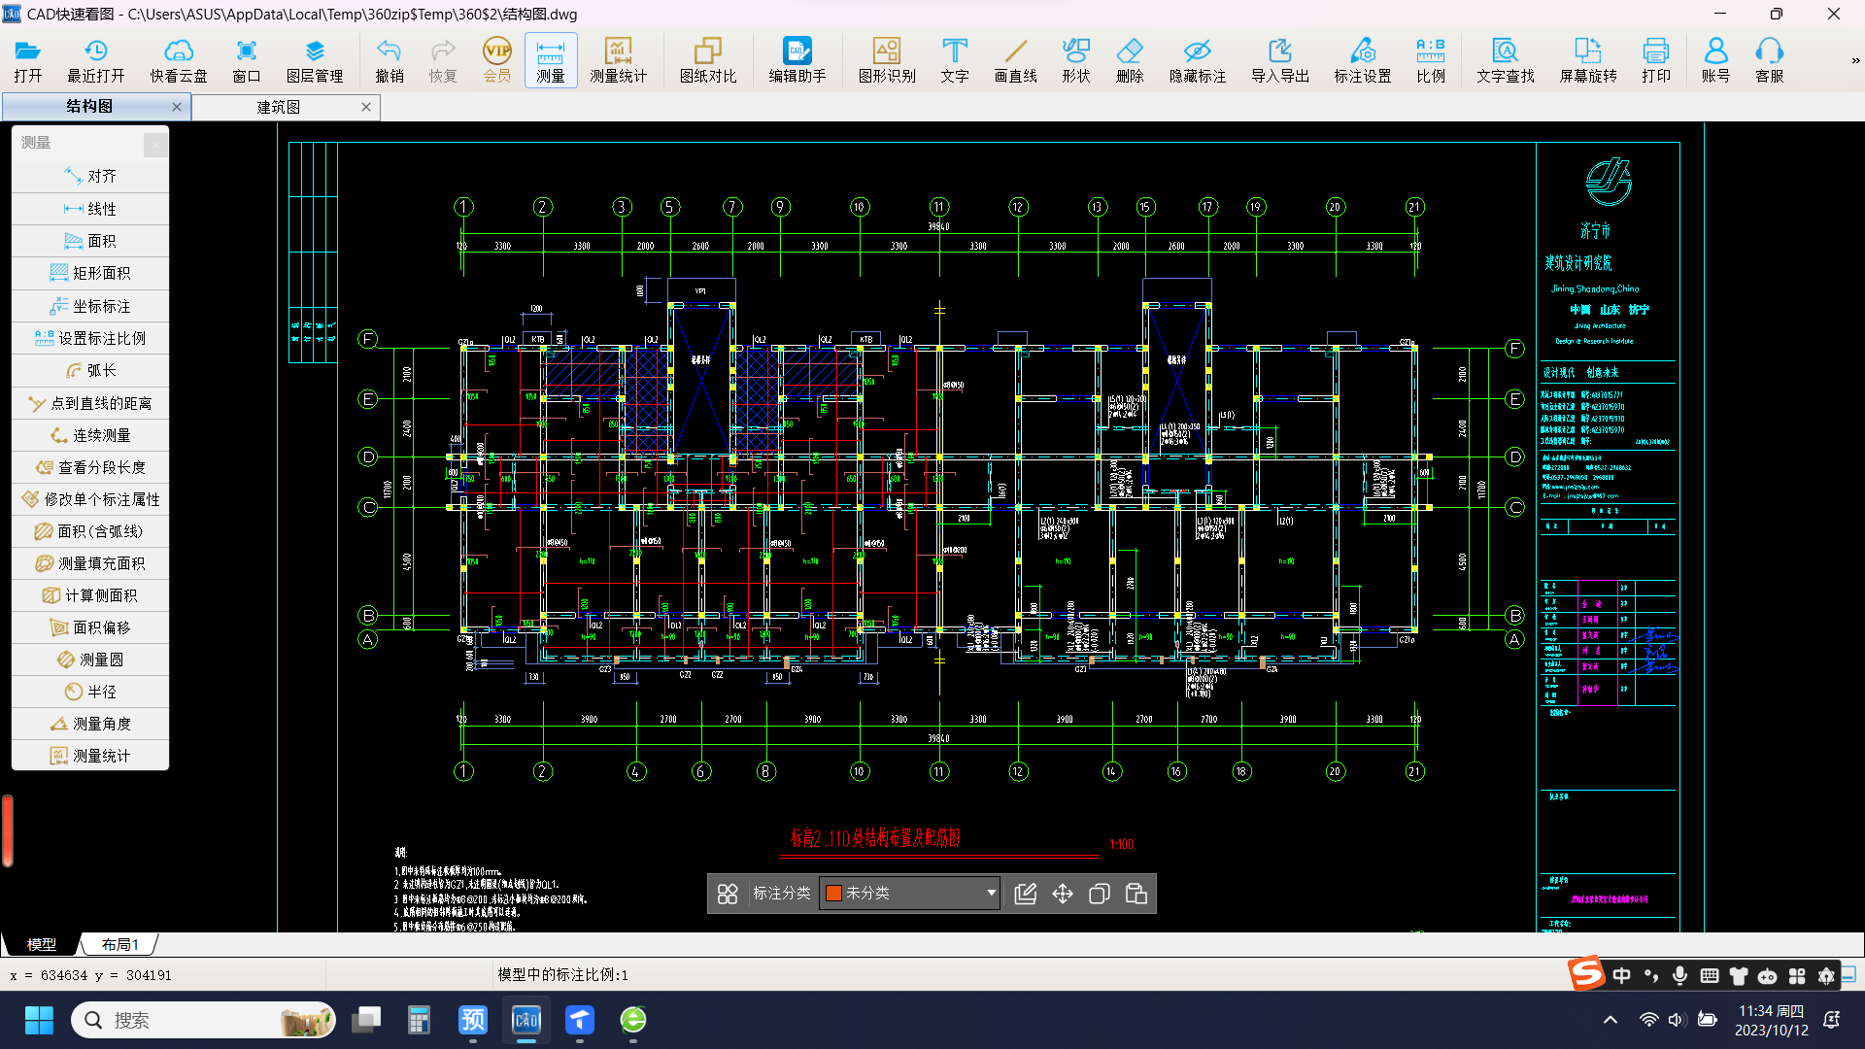Select 点到直线的距离 measurement
The image size is (1865, 1049).
point(90,403)
